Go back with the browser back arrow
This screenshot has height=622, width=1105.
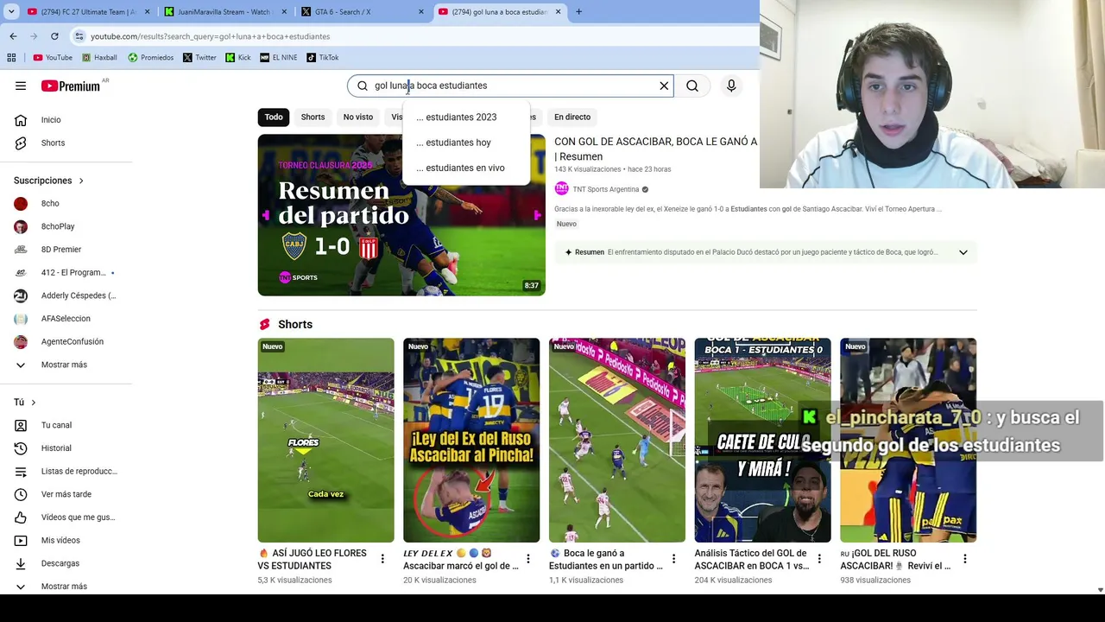[13, 36]
